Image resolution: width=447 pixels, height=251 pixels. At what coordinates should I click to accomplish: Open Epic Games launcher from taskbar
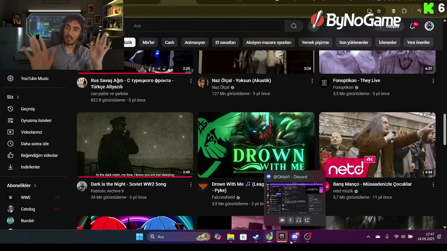tap(282, 237)
